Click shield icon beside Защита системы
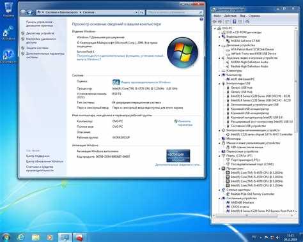The width and height of the screenshot is (303, 242). pos(23,48)
